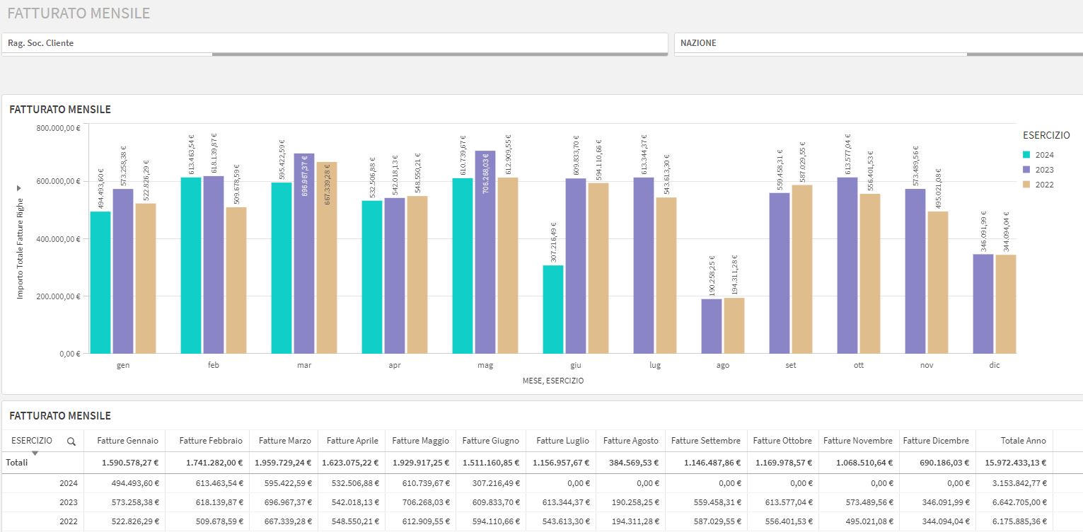Click the MESE, ESERCIZIO axis title
Screen dimensions: 1083x532
click(x=553, y=381)
